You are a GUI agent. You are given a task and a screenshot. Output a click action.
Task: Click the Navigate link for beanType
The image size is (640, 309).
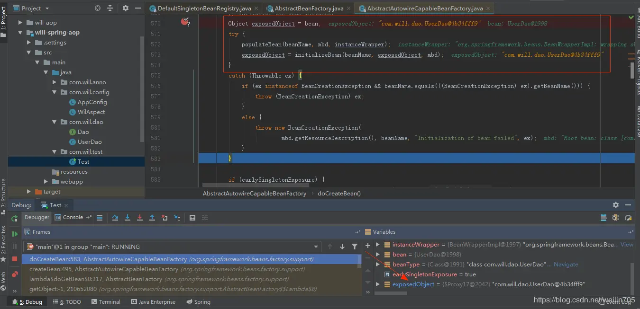566,265
